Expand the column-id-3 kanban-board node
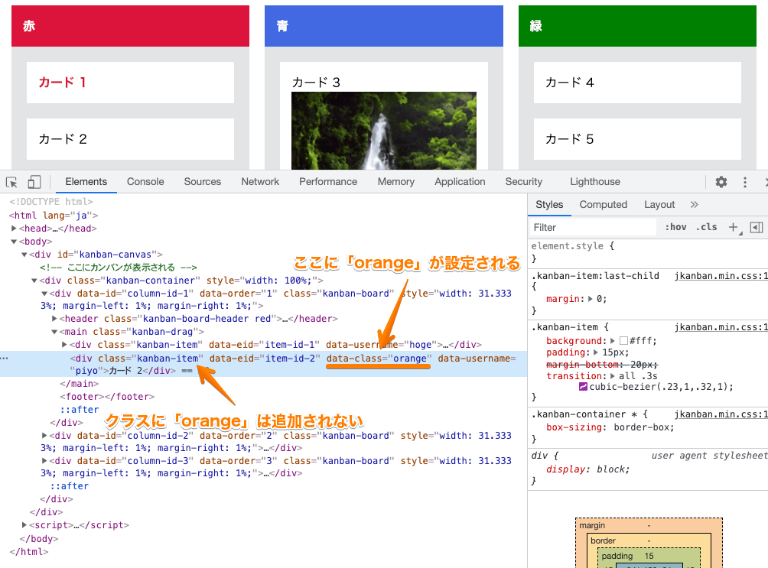The height and width of the screenshot is (568, 768). (44, 461)
